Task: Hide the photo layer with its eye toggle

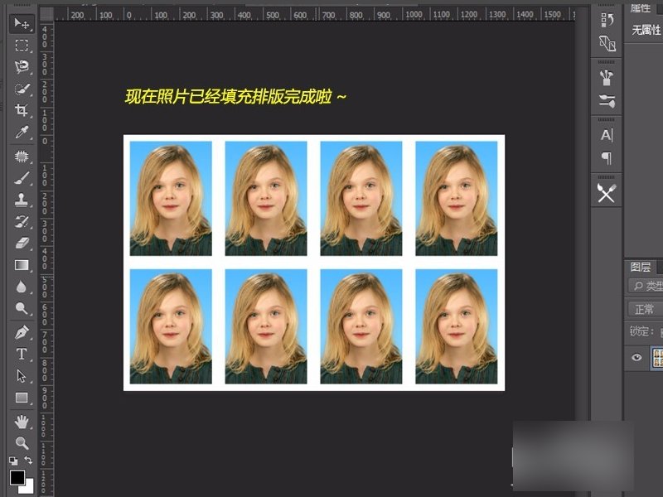Action: (636, 356)
